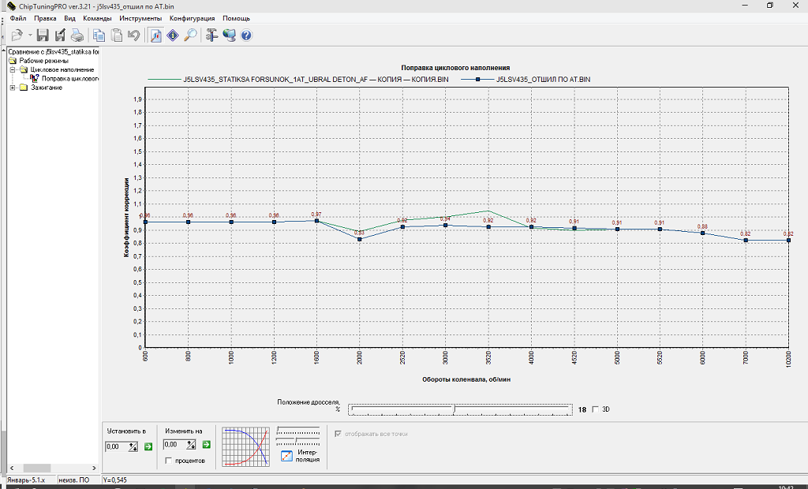Click the Save file icon
Image resolution: width=808 pixels, height=489 pixels.
tap(43, 35)
